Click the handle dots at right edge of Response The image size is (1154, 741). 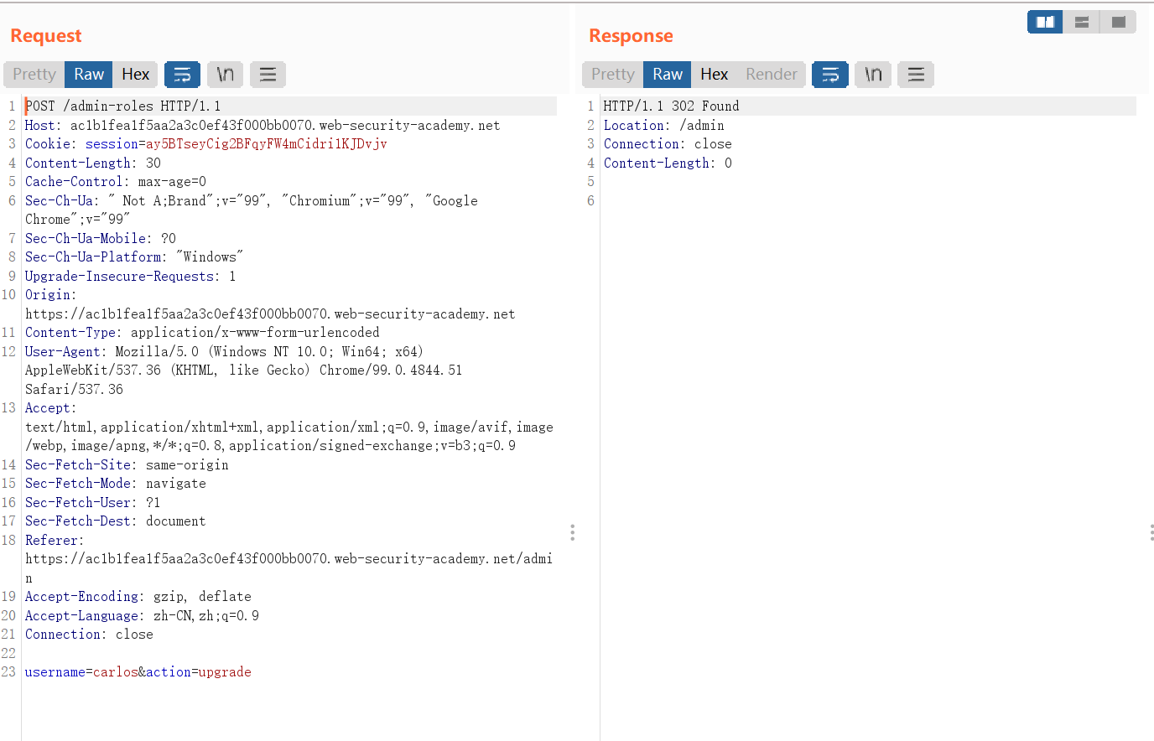coord(1151,532)
